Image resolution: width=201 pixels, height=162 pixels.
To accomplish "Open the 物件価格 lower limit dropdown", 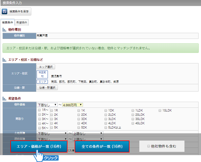I will (x=47, y=105).
